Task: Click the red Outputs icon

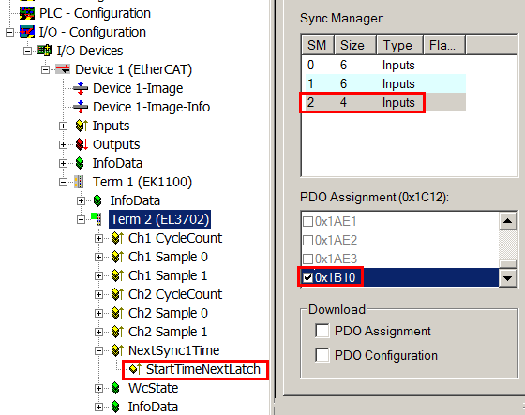Action: (x=82, y=144)
